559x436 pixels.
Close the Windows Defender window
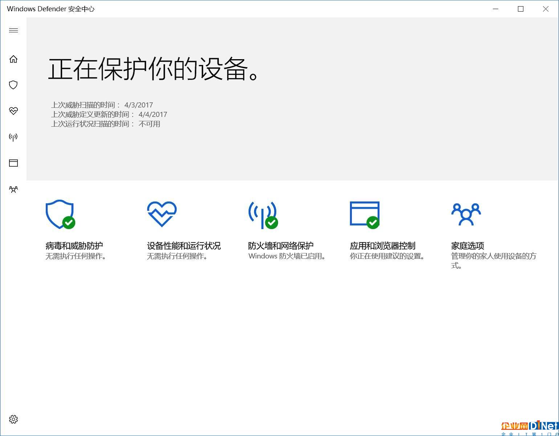[x=546, y=9]
